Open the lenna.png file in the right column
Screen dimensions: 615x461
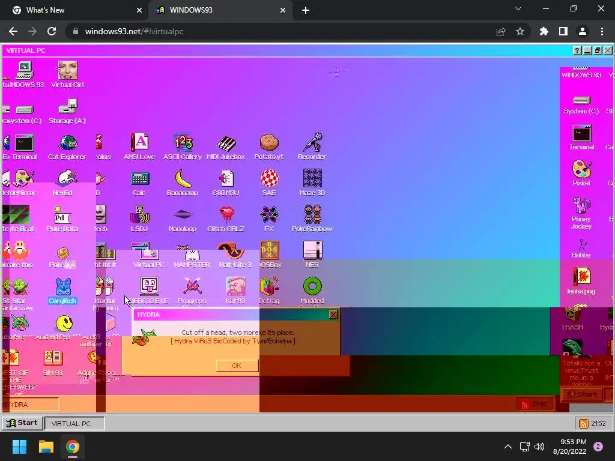581,281
